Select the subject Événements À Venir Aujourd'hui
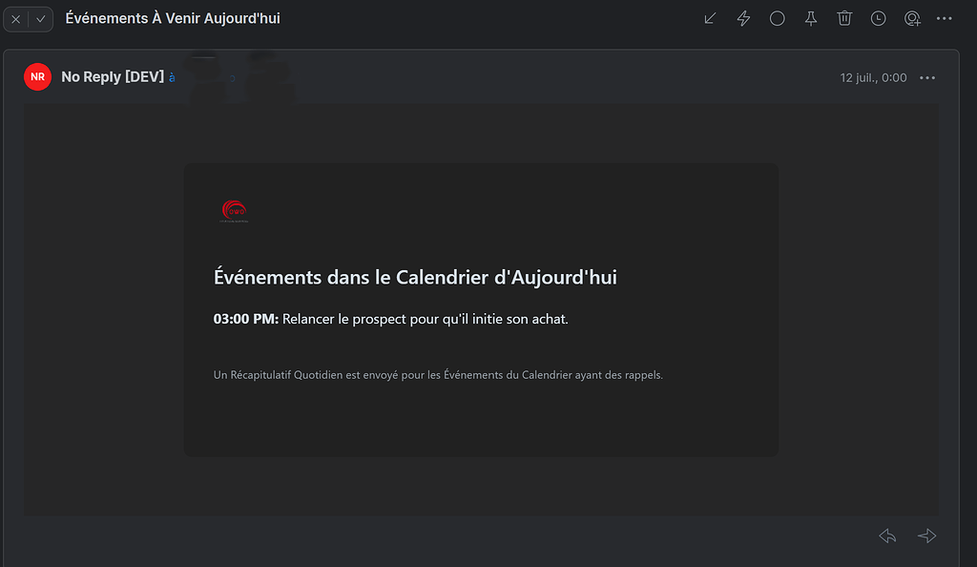This screenshot has width=977, height=567. (173, 17)
